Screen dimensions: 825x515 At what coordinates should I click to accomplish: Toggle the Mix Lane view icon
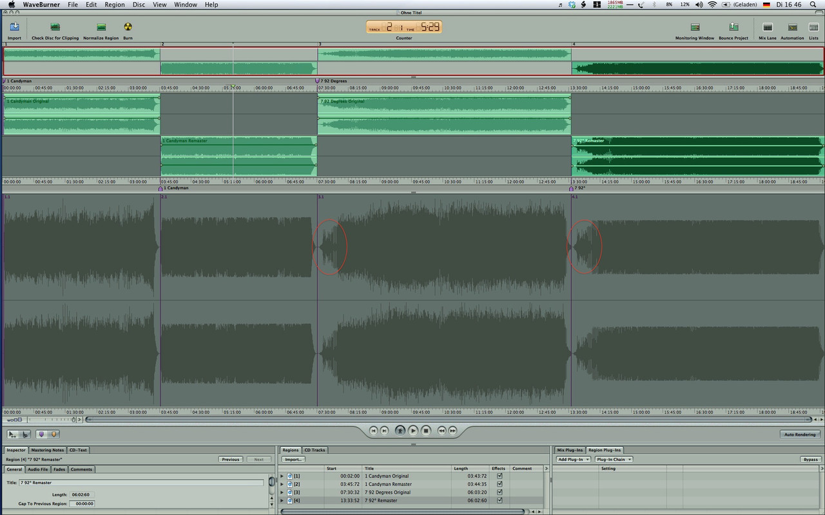pyautogui.click(x=767, y=27)
